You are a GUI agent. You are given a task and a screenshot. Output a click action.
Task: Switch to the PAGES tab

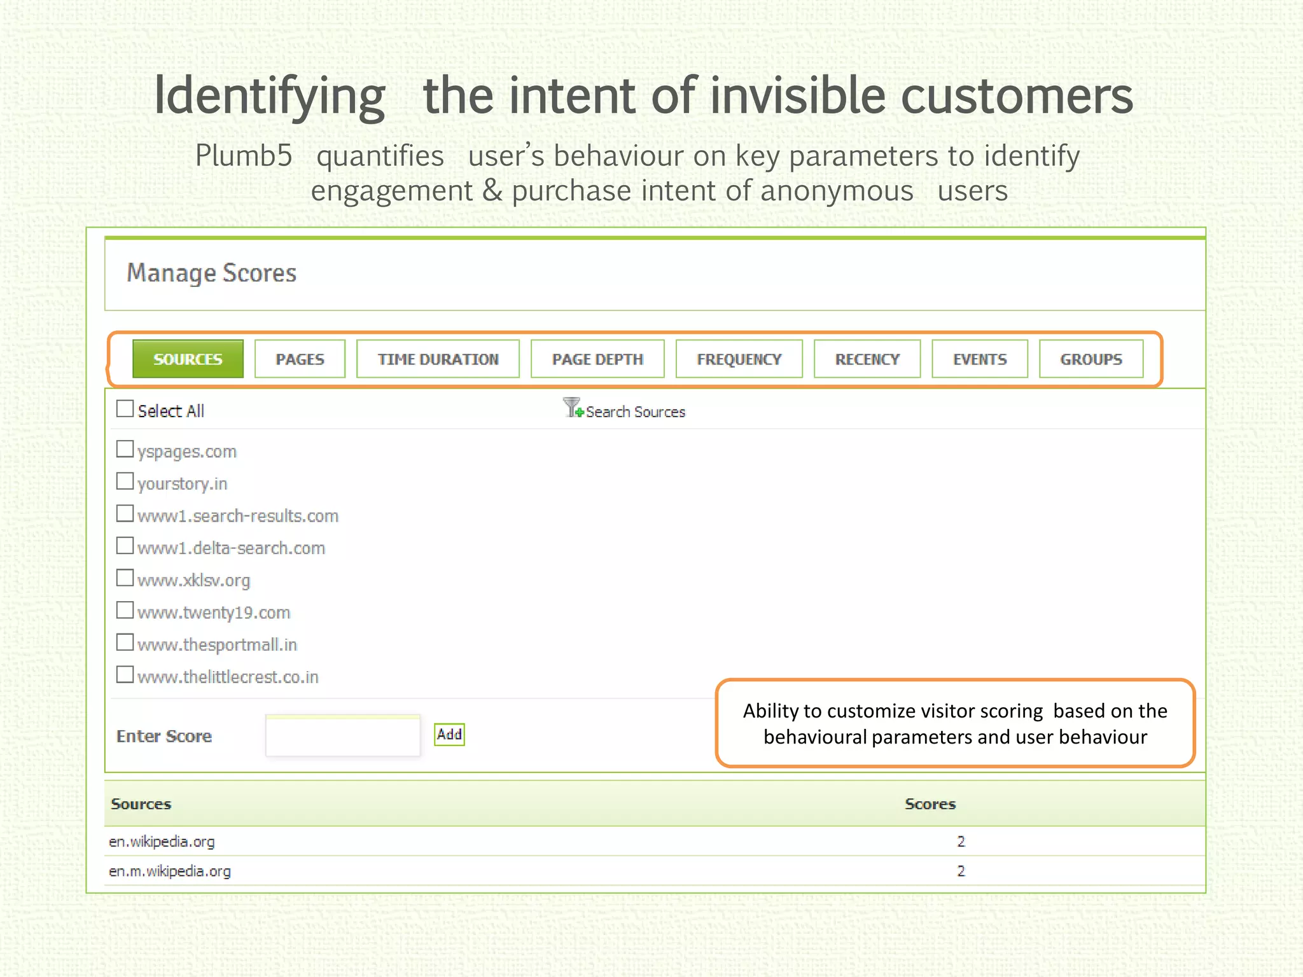(x=300, y=359)
